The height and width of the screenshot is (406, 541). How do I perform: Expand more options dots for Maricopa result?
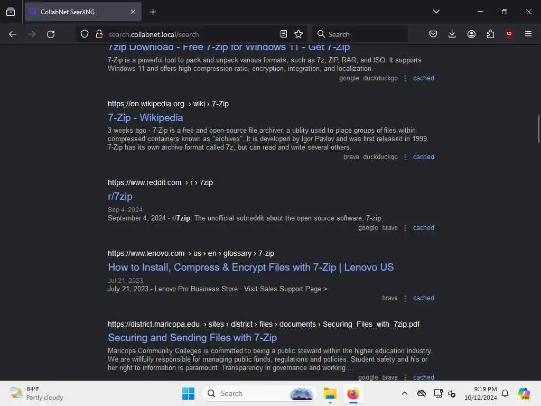point(405,377)
